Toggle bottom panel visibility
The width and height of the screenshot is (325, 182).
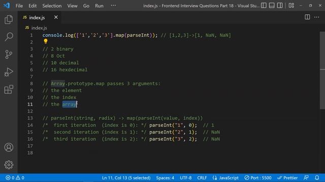coord(272,6)
